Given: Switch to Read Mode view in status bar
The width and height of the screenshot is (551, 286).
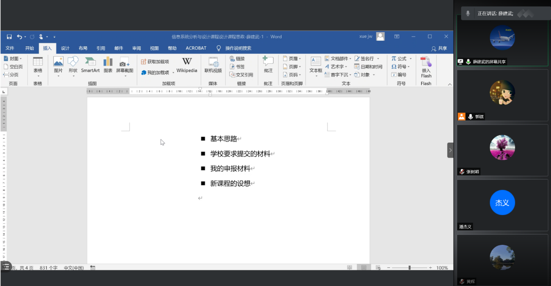Looking at the screenshot, I should [350, 268].
